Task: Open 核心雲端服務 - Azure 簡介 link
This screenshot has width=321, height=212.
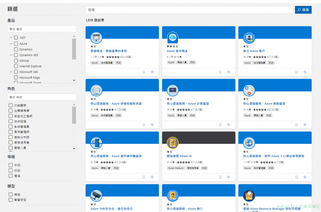Action: (185, 209)
